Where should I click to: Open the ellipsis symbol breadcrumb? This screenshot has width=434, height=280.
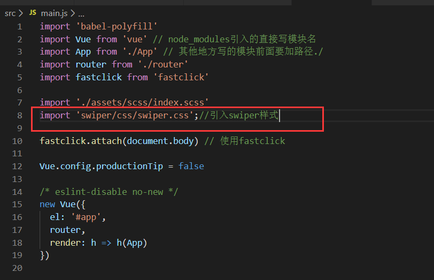point(81,14)
